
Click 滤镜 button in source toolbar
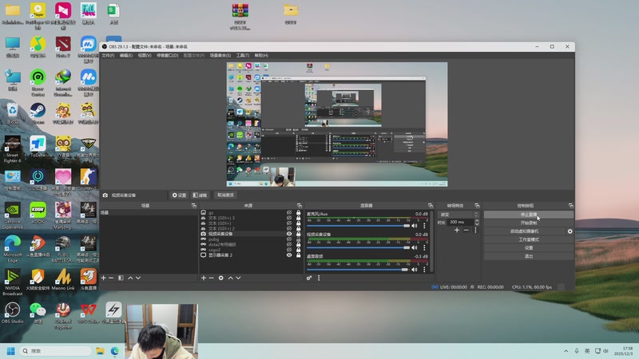[200, 195]
